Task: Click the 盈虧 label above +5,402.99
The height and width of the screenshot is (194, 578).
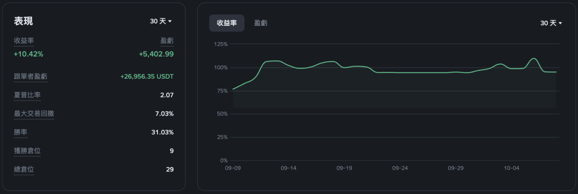Action: click(x=167, y=41)
